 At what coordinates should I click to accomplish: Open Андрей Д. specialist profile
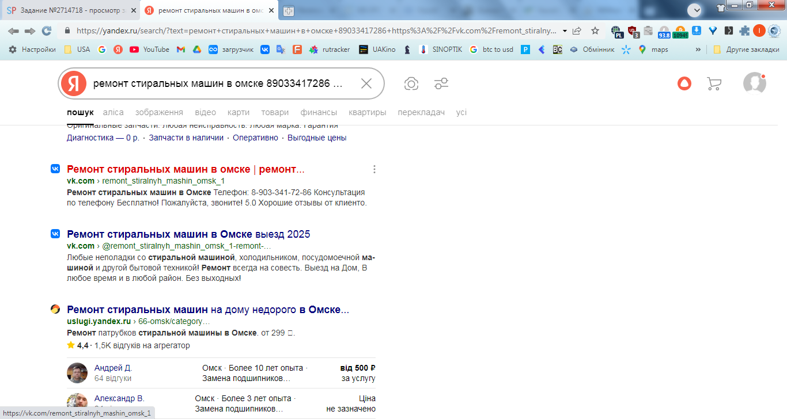coord(113,368)
